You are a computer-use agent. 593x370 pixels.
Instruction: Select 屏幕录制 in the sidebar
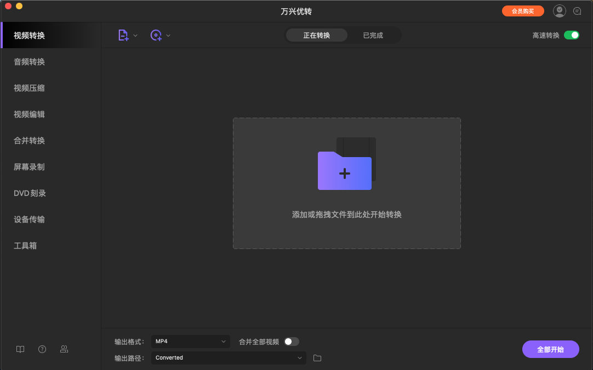[x=28, y=166]
